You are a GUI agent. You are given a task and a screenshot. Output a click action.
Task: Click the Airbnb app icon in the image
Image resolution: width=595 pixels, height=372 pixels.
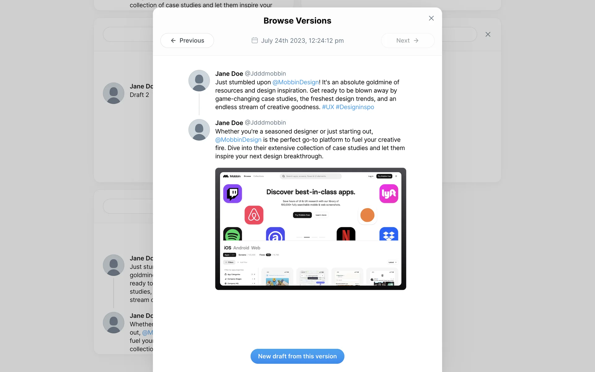click(x=254, y=215)
